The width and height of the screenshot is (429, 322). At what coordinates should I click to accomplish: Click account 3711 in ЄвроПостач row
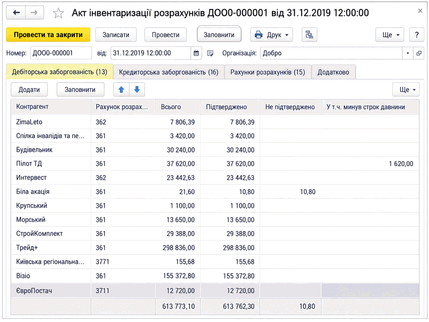[123, 291]
